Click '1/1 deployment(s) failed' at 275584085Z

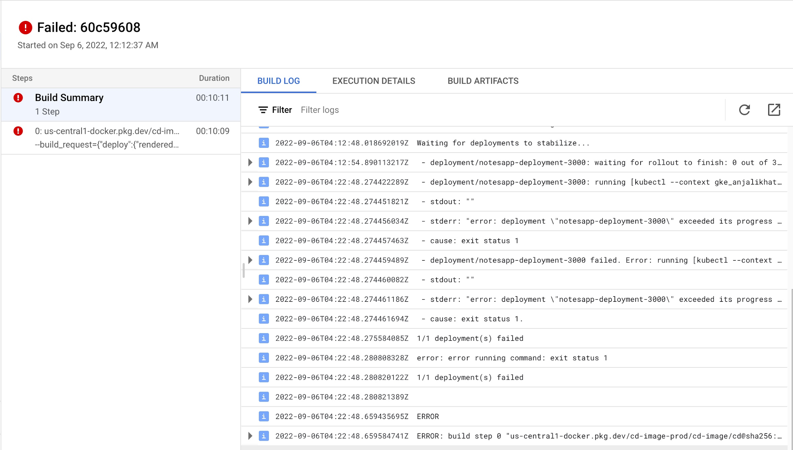tap(470, 339)
